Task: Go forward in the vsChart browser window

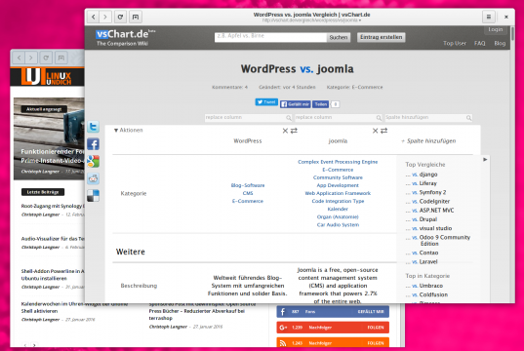Action: point(105,17)
